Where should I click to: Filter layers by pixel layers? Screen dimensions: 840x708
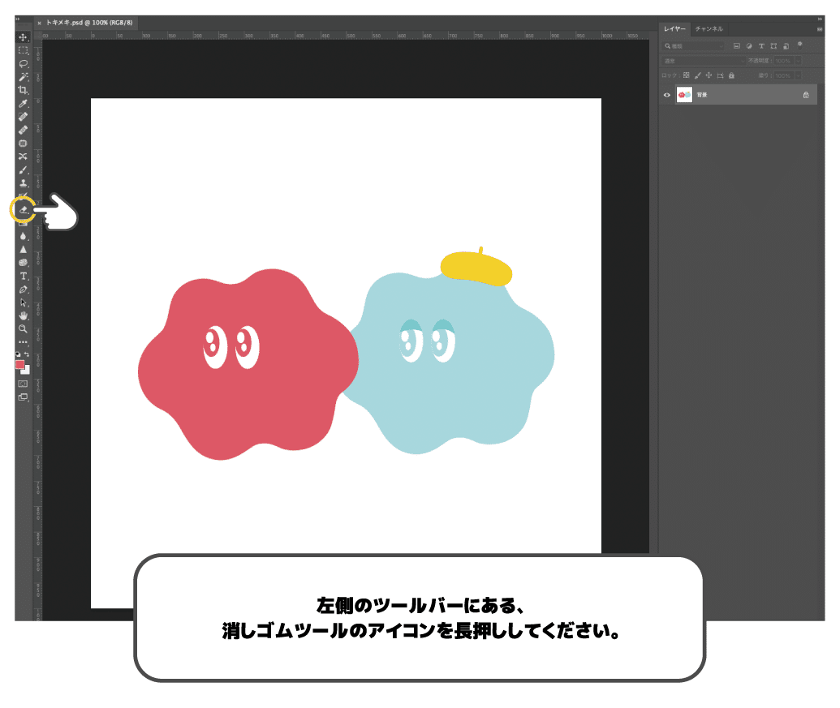(737, 46)
